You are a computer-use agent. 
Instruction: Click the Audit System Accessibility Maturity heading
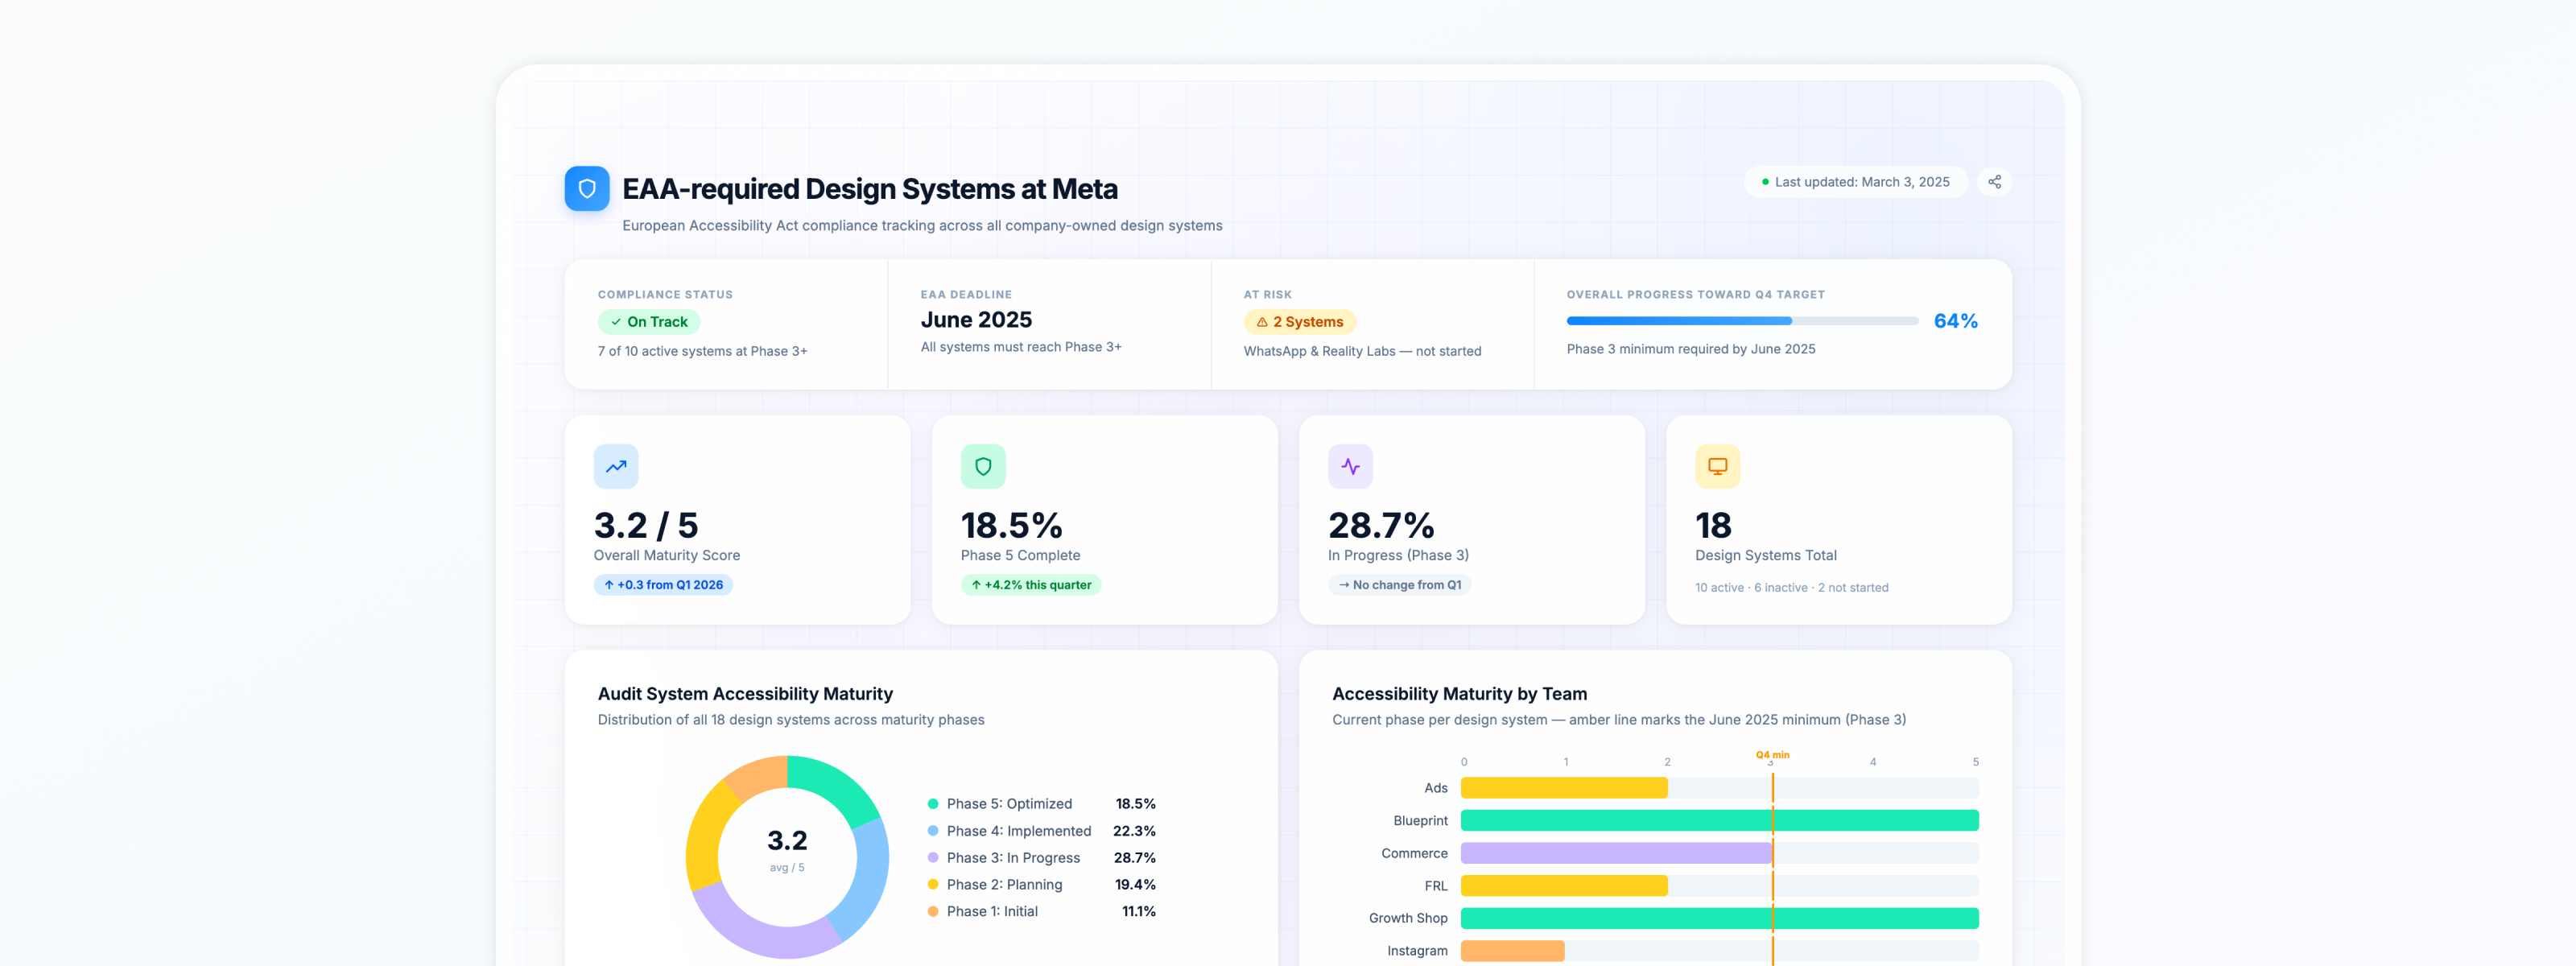pyautogui.click(x=745, y=694)
